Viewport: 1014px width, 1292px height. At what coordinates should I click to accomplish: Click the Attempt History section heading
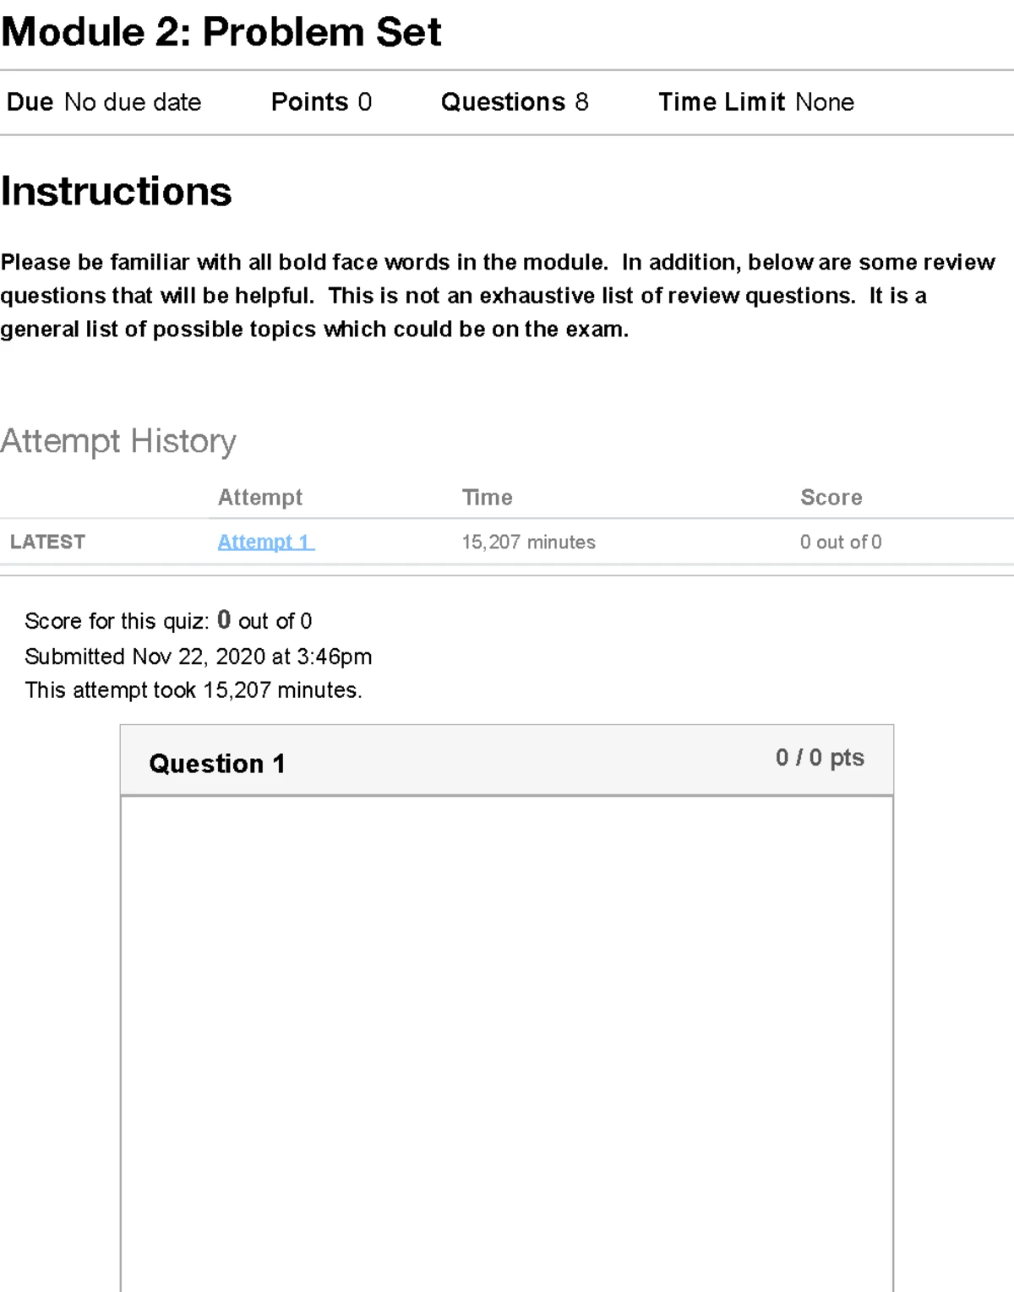coord(118,440)
